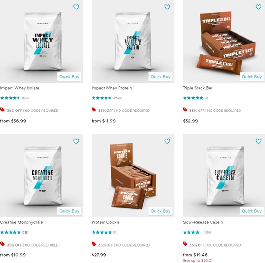
Task: Open the Slow-Release Casein title link
Action: [x=203, y=222]
